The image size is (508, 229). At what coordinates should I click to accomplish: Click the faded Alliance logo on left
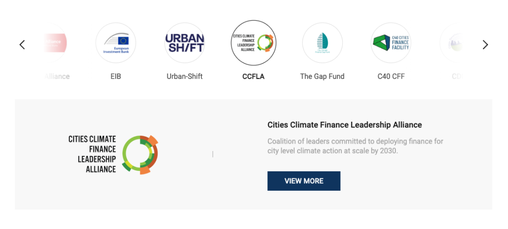click(53, 43)
